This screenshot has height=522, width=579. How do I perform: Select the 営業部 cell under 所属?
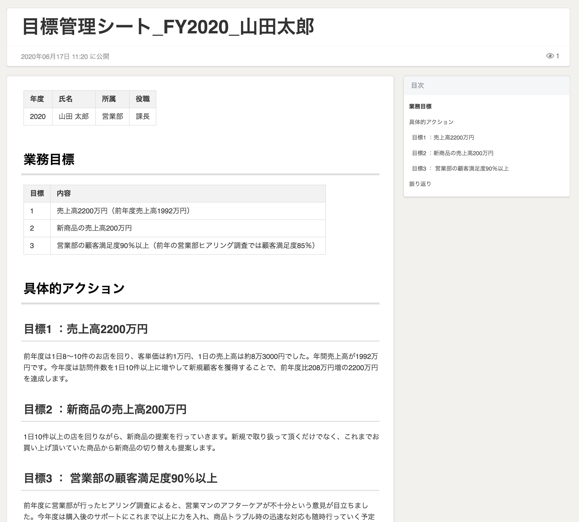112,116
